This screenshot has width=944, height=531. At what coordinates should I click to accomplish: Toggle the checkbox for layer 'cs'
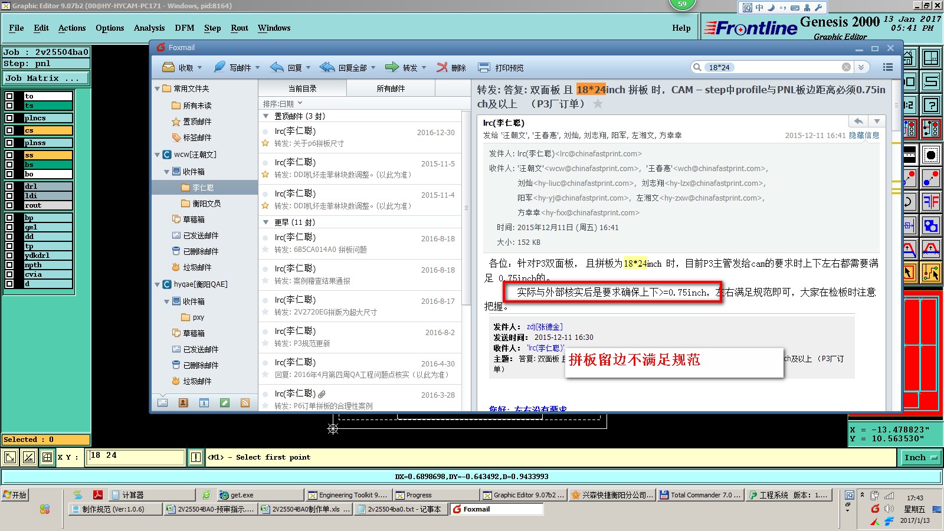click(x=9, y=130)
